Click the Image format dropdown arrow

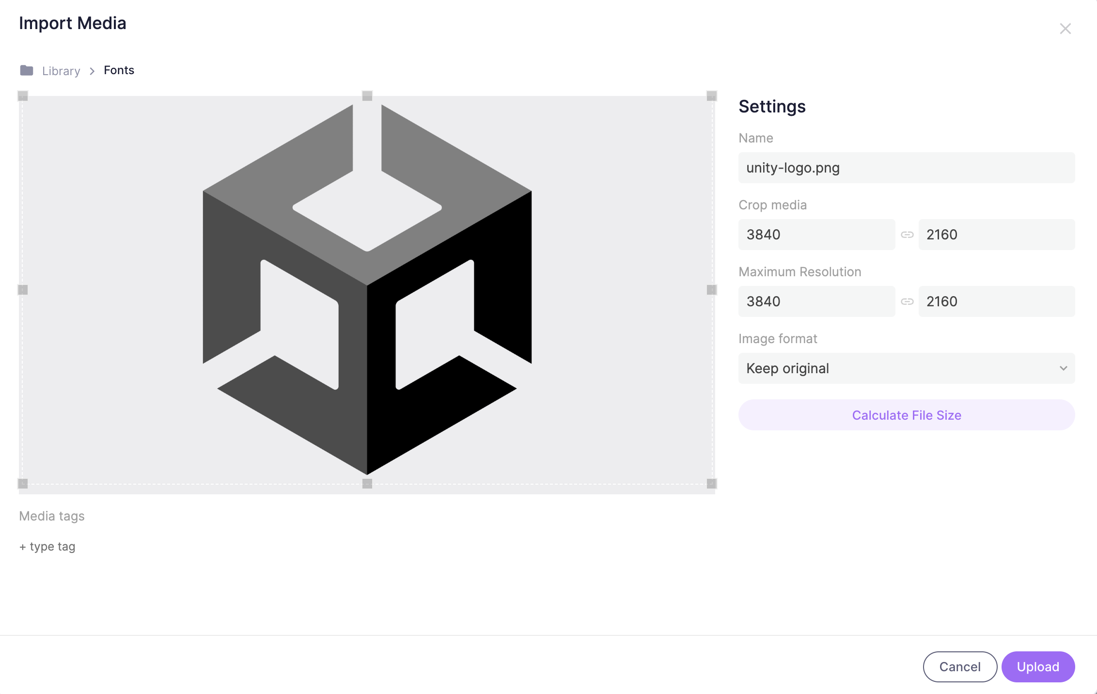tap(1063, 368)
